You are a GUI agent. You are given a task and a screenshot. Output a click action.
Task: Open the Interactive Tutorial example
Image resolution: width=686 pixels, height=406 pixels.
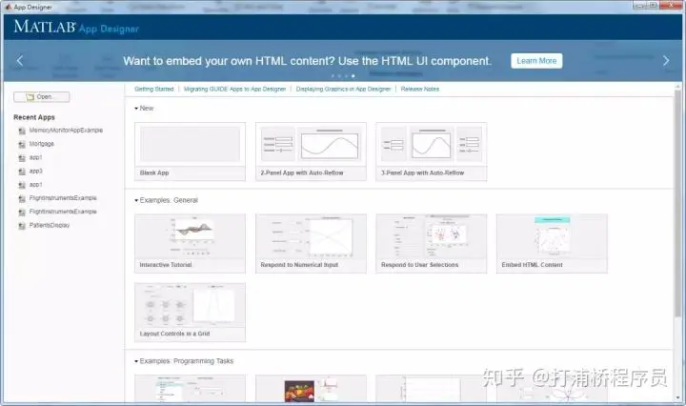190,243
